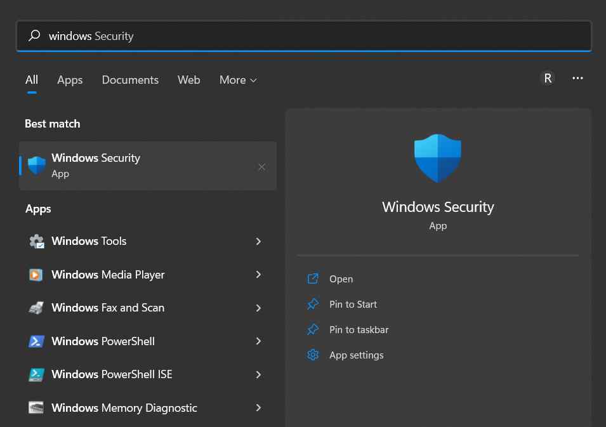The width and height of the screenshot is (606, 427).
Task: Expand the Windows PowerShell ISE chevron
Action: (258, 374)
